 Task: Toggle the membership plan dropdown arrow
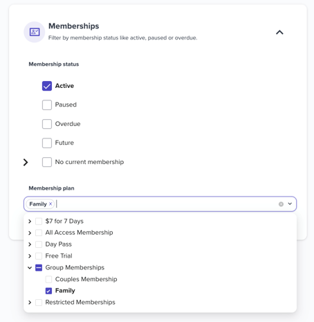tap(290, 204)
